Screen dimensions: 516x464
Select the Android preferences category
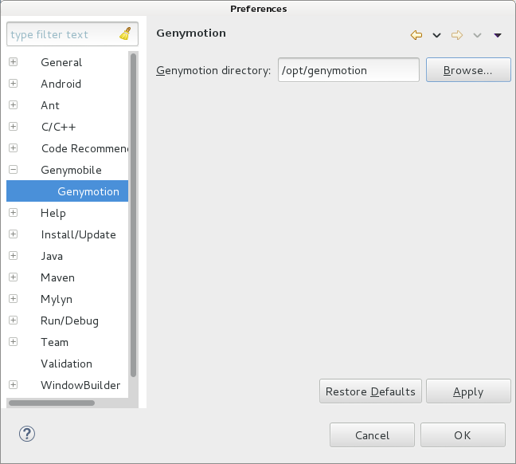(x=61, y=84)
